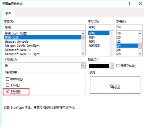Viewport: 144px width, 127px height.
Task: Select 加粗 font style
Action: coord(99,41)
